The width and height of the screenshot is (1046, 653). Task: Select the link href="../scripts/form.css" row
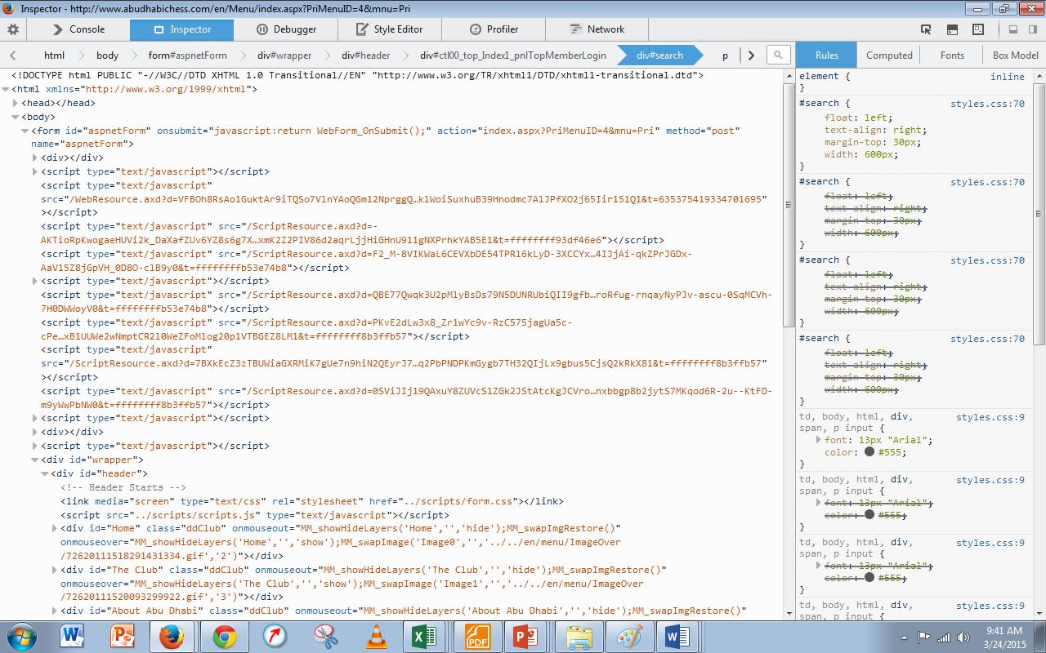point(312,502)
